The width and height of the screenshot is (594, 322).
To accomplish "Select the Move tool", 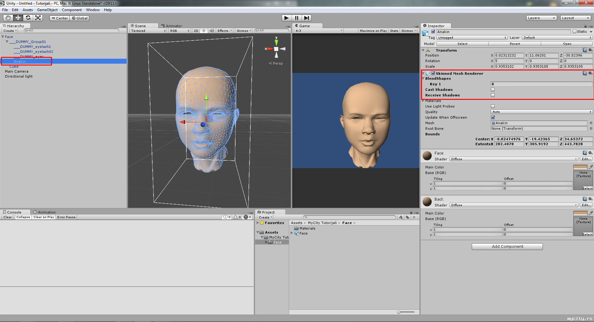I will (18, 18).
